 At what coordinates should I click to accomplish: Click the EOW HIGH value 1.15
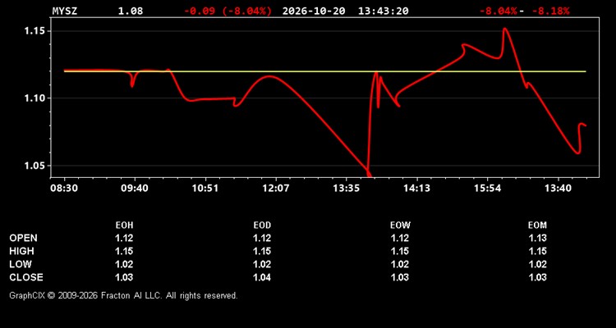(400, 251)
